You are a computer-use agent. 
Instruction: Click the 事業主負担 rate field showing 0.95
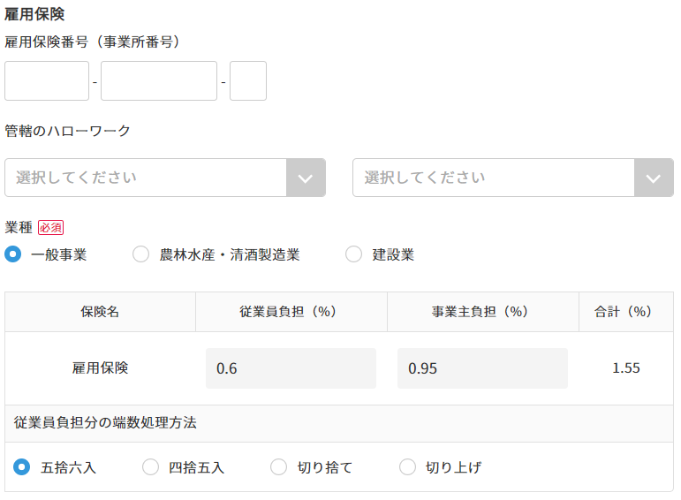[x=482, y=368]
